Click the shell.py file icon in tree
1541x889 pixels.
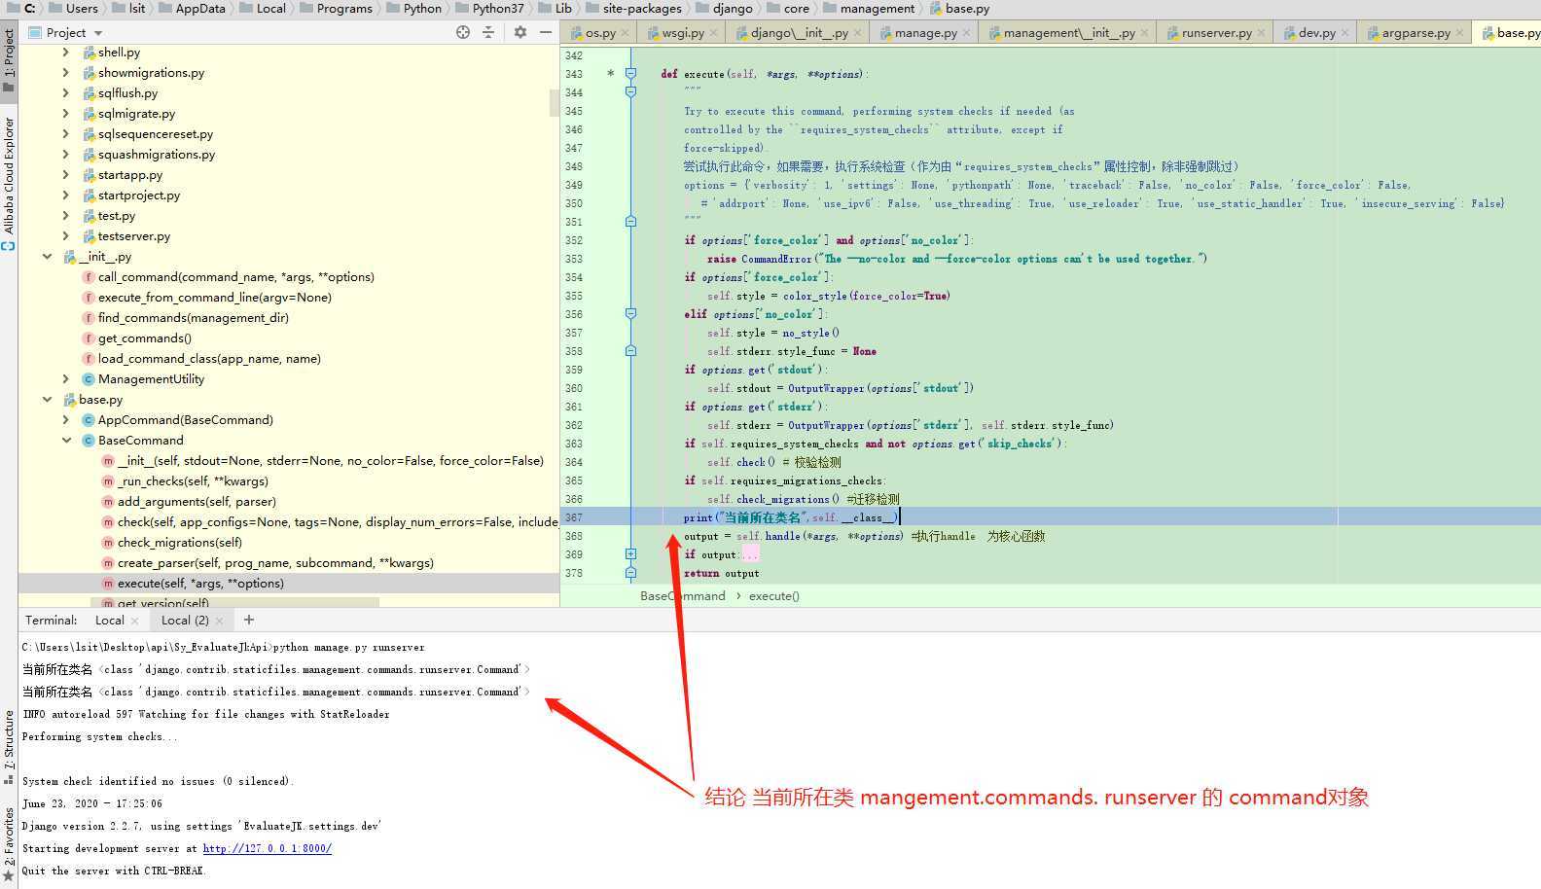90,53
